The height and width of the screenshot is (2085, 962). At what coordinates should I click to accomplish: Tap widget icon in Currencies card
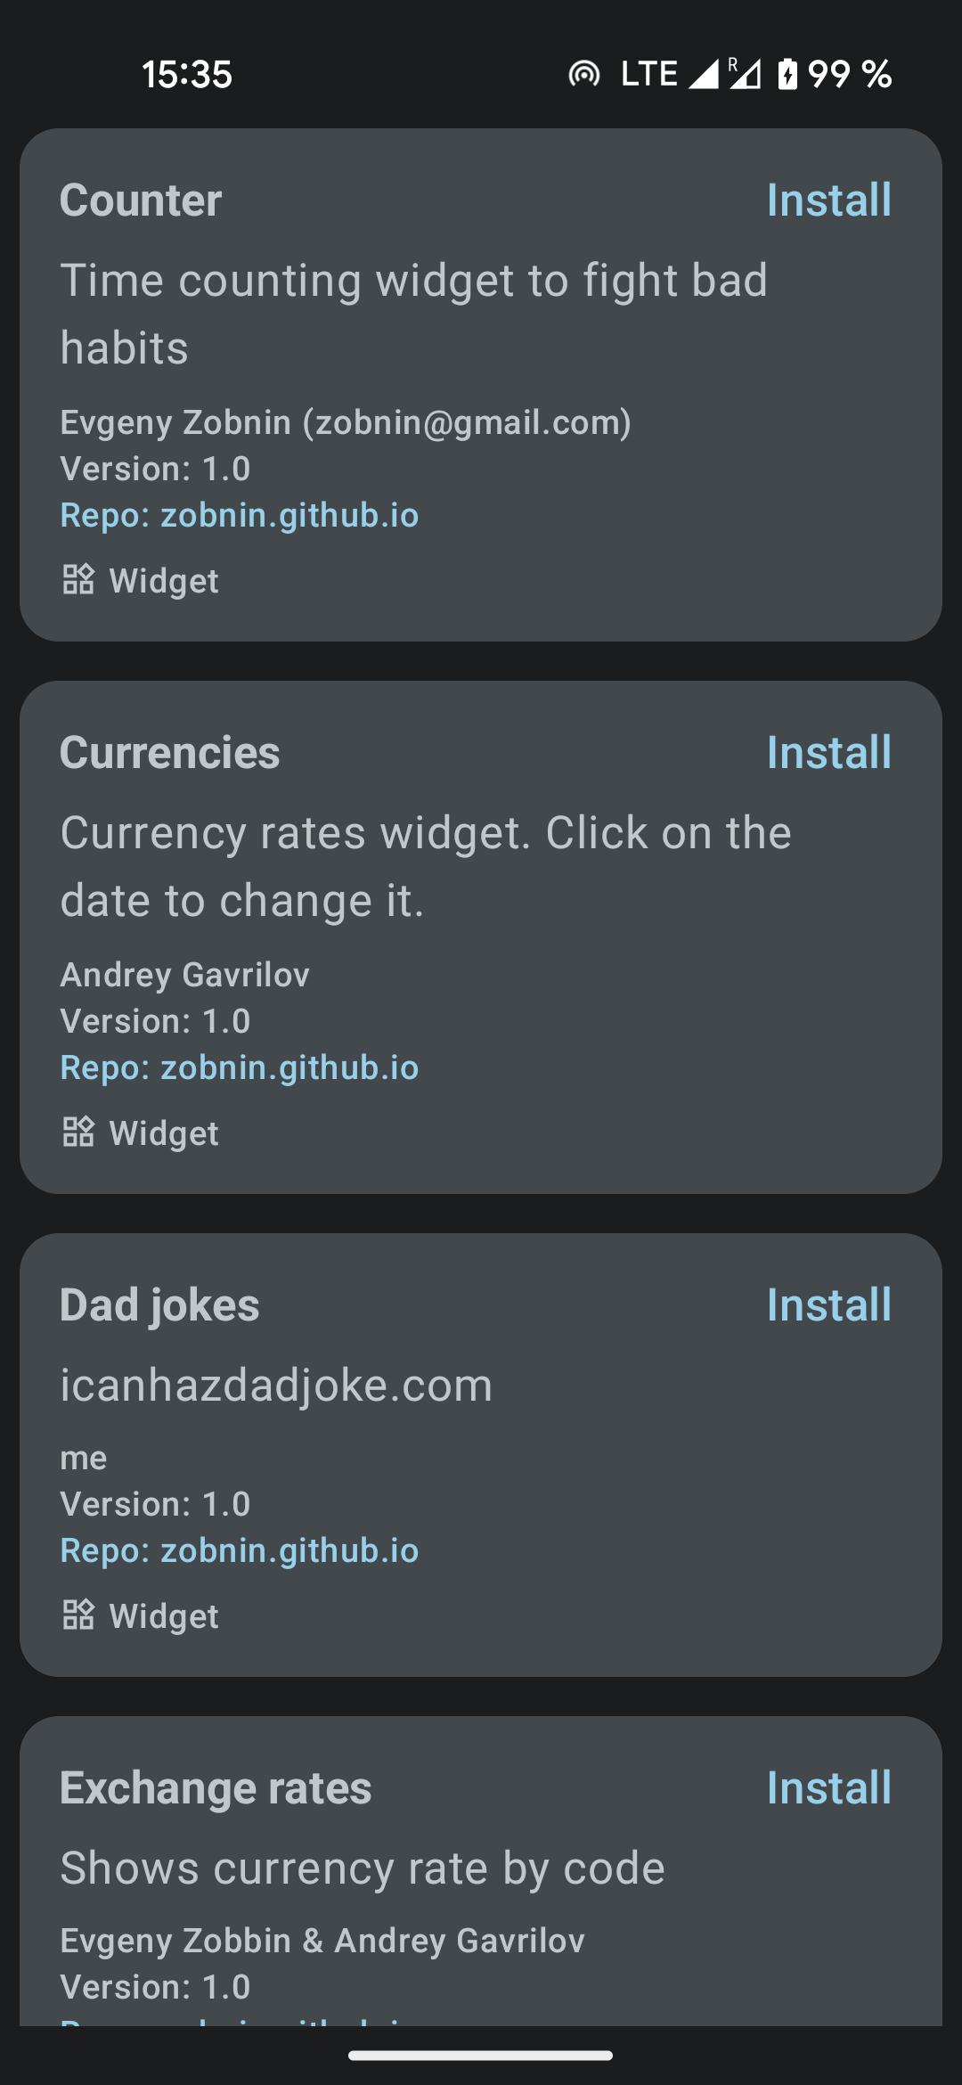click(x=78, y=1132)
